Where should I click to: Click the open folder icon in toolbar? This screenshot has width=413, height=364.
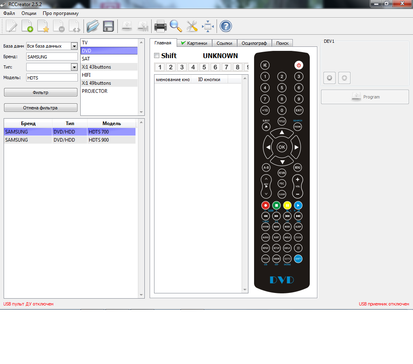pyautogui.click(x=93, y=27)
